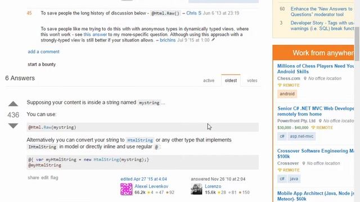Share the answer
This screenshot has height=202, width=360.
33,177
